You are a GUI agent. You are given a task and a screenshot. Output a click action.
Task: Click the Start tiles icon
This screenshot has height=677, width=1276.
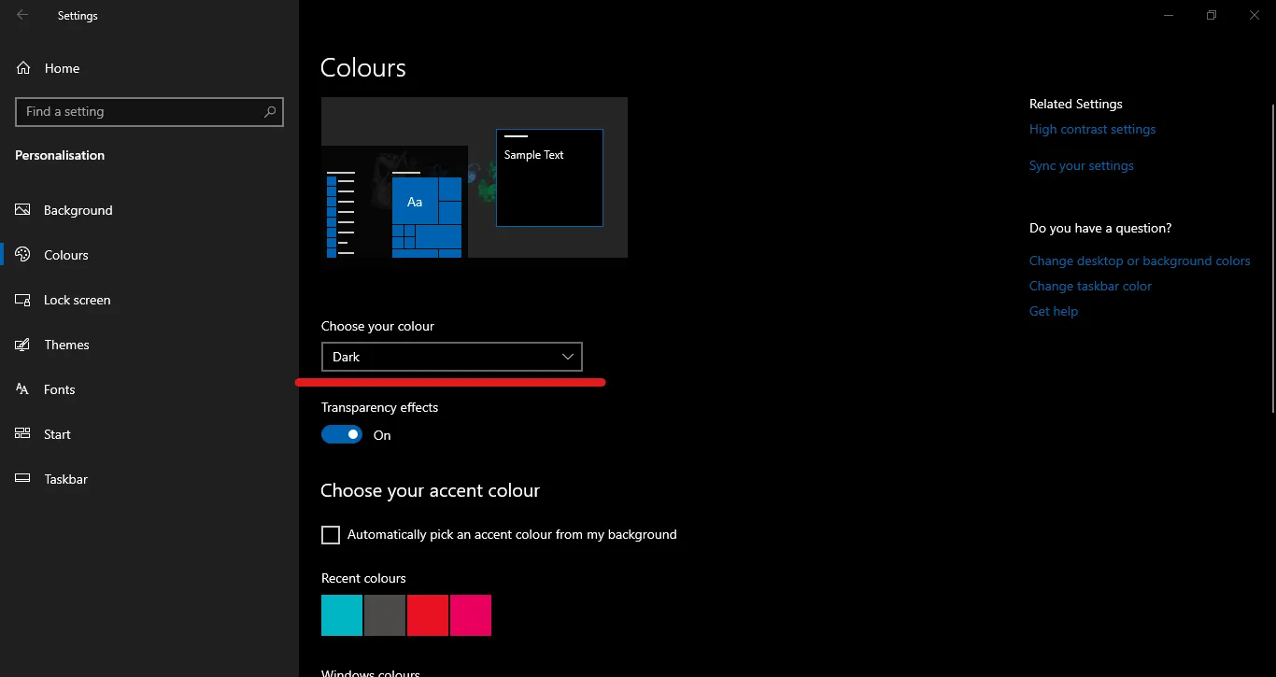(x=23, y=434)
